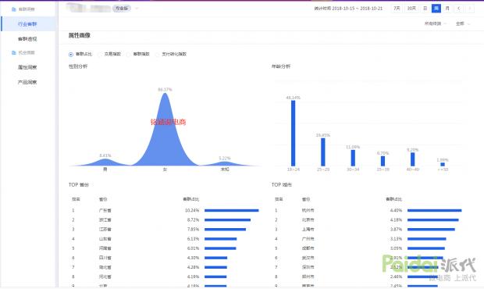Click the 江苏省 proportion bar
Viewport: 484px width, 289px height.
coord(225,230)
